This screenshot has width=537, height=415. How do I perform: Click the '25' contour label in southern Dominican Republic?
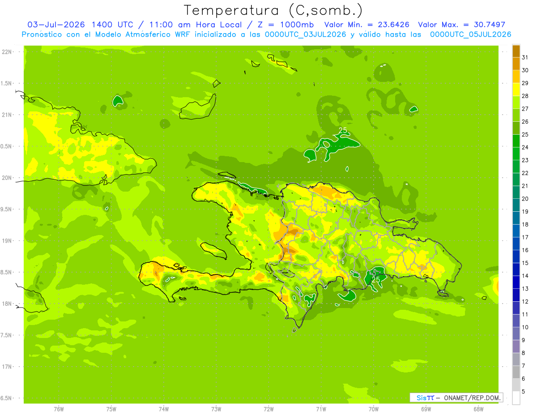[x=376, y=280]
